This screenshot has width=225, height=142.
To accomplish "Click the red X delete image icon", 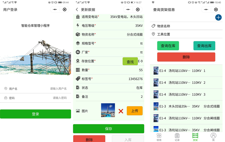I will (121, 111).
